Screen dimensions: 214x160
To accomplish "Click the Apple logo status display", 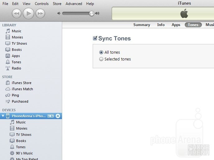I will pos(184,14).
